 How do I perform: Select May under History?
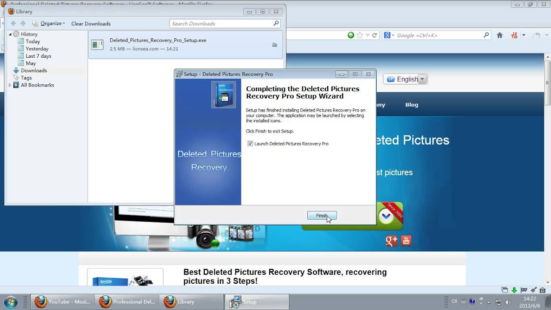tap(31, 63)
